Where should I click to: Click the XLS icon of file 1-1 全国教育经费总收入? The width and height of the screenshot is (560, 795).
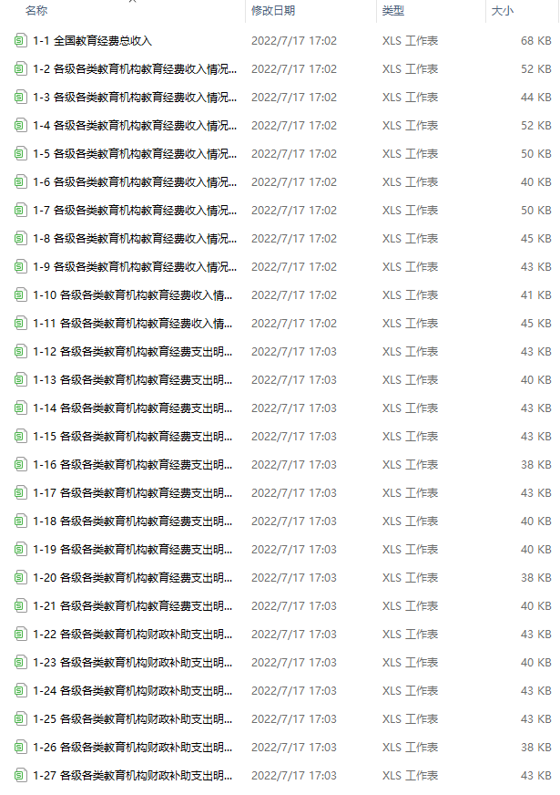coord(20,40)
